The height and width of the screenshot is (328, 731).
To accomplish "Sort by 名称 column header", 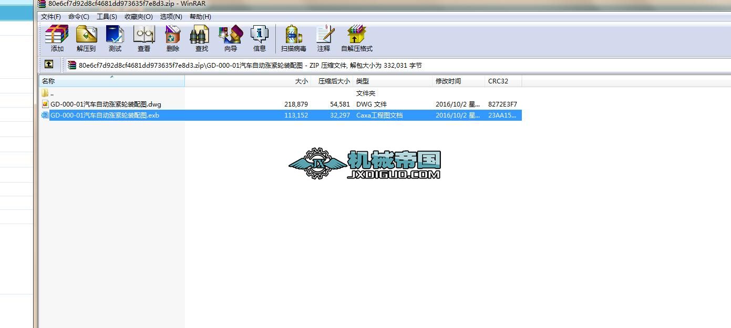I will point(111,81).
